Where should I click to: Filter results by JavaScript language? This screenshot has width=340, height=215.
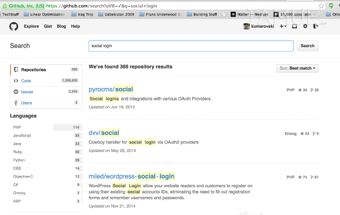tap(46, 136)
